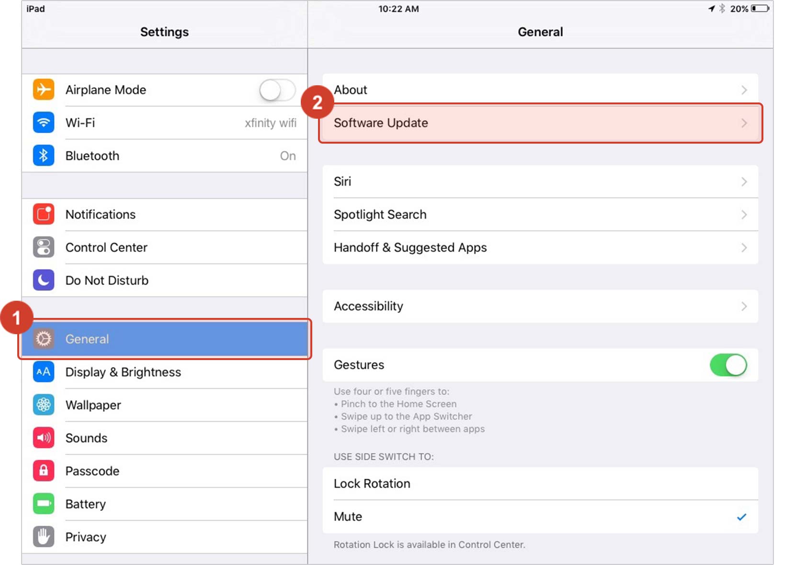The height and width of the screenshot is (565, 795).
Task: Disable the Gestures toggle
Action: coord(728,365)
